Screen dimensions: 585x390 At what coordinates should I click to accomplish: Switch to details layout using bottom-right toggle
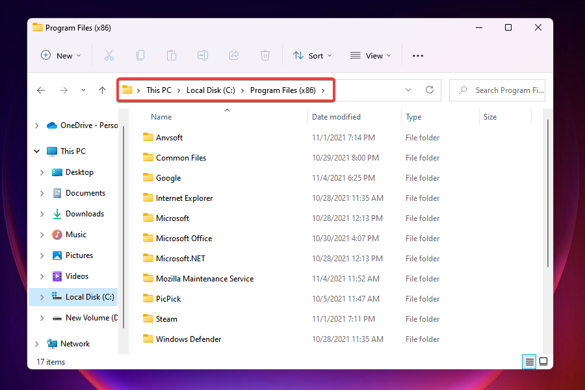coord(543,361)
